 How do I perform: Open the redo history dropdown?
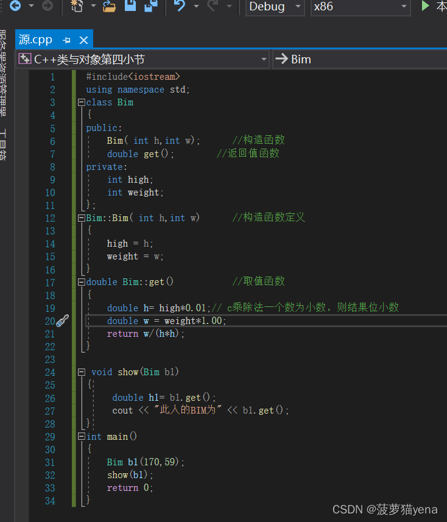pos(230,6)
